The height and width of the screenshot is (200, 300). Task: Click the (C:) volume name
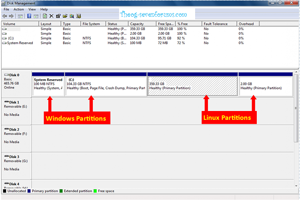(x=11, y=38)
